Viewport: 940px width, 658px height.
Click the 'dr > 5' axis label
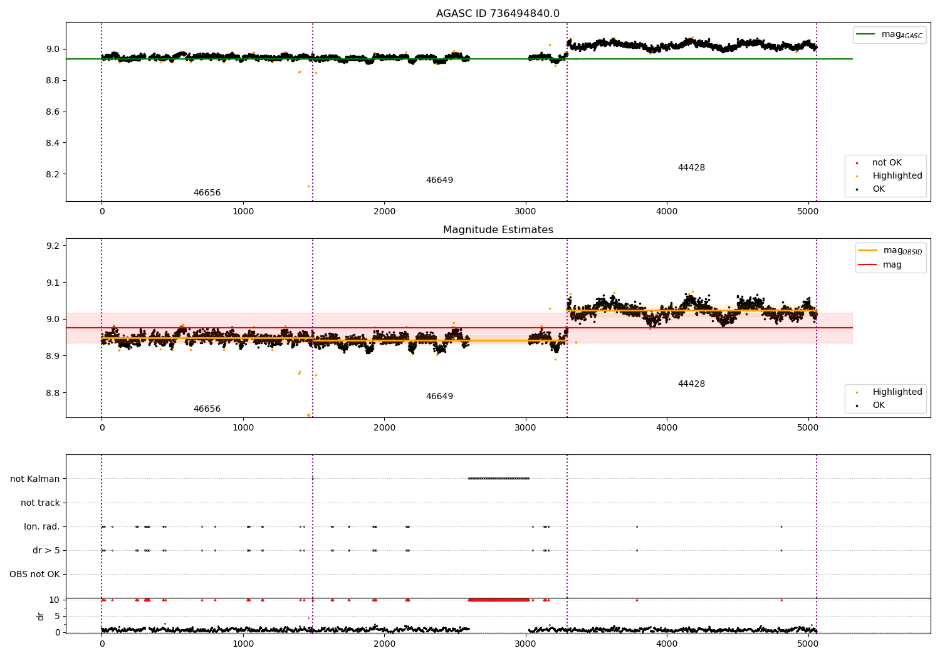click(x=46, y=550)
